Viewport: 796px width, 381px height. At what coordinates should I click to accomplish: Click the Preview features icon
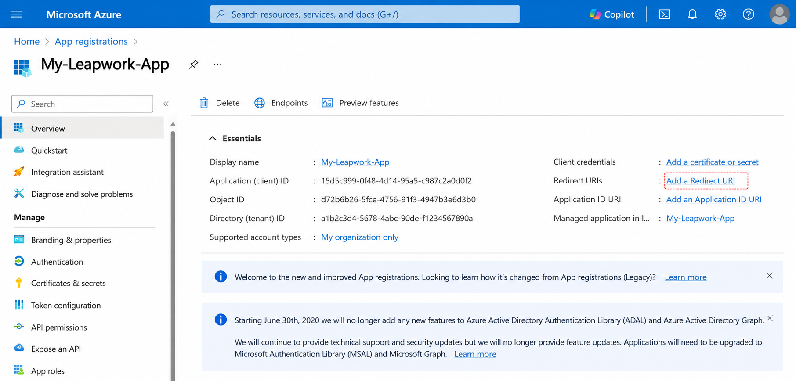pyautogui.click(x=327, y=103)
